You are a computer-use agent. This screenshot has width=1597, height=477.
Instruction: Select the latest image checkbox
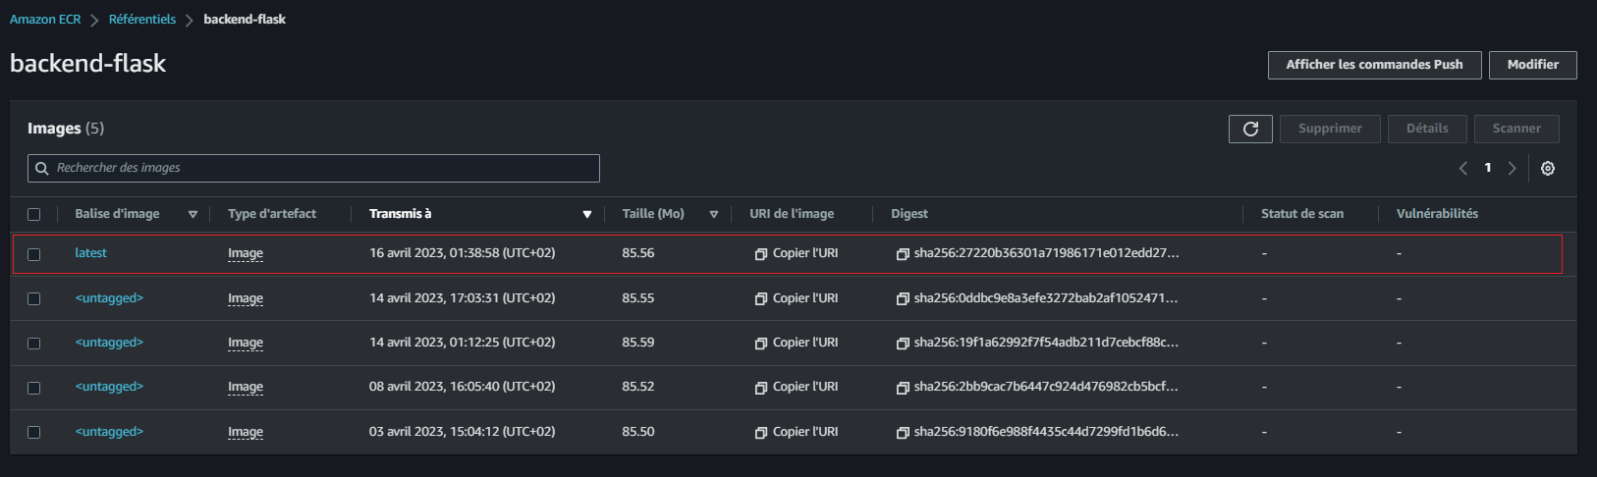pos(34,254)
